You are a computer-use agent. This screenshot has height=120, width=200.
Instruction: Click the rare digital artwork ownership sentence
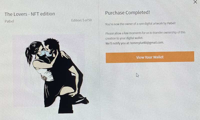tap(140, 23)
